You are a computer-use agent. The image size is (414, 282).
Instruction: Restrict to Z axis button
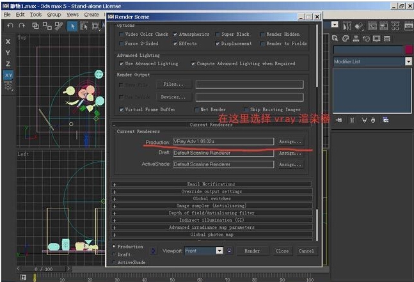(x=8, y=64)
